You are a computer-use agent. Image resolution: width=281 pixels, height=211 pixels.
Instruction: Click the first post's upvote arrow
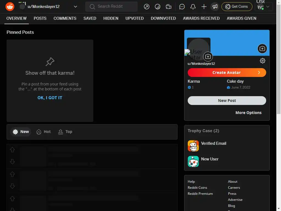tap(12, 150)
